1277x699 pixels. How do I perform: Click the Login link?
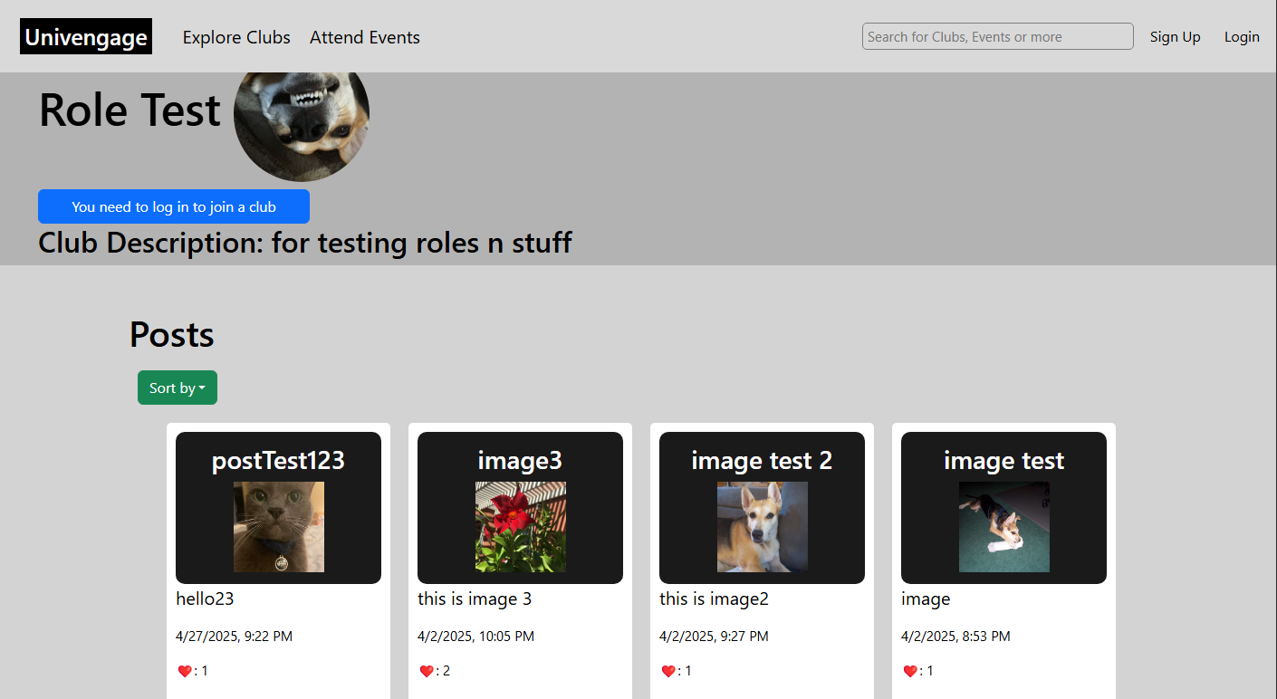point(1242,37)
